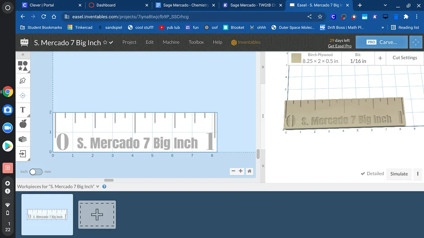424x238 pixels.
Task: Click the PRO Carve button
Action: click(x=382, y=42)
